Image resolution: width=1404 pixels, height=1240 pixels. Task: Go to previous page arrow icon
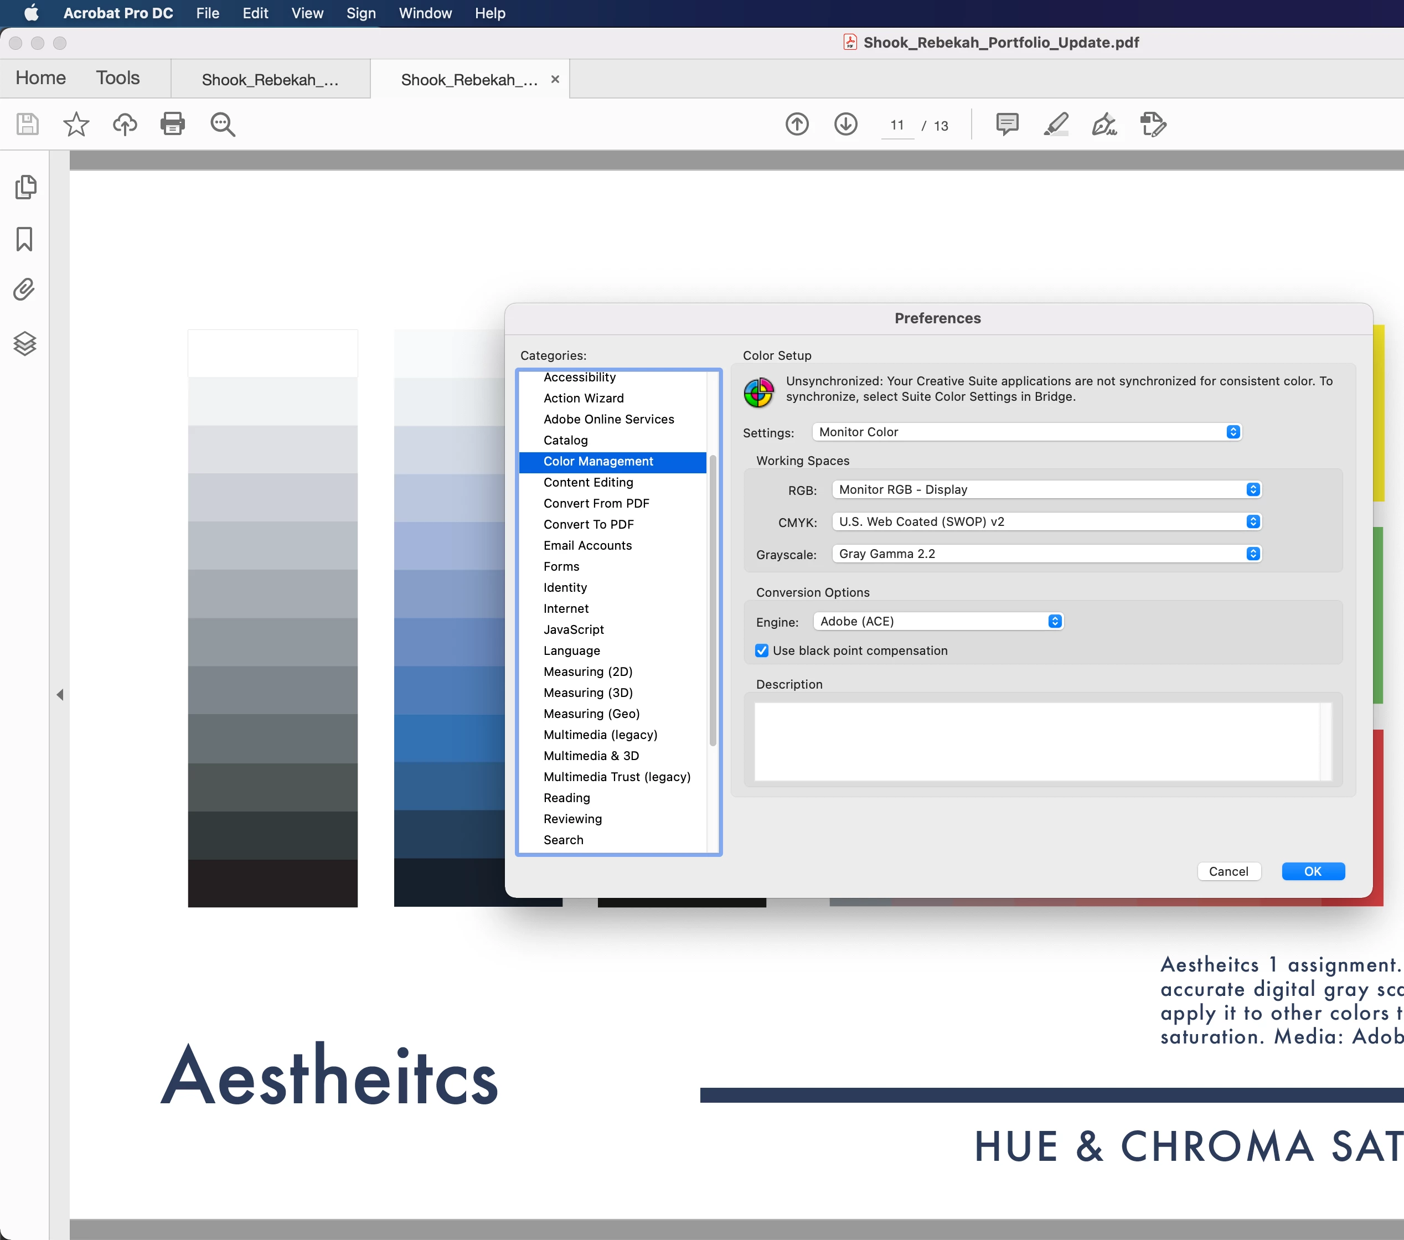(x=797, y=125)
